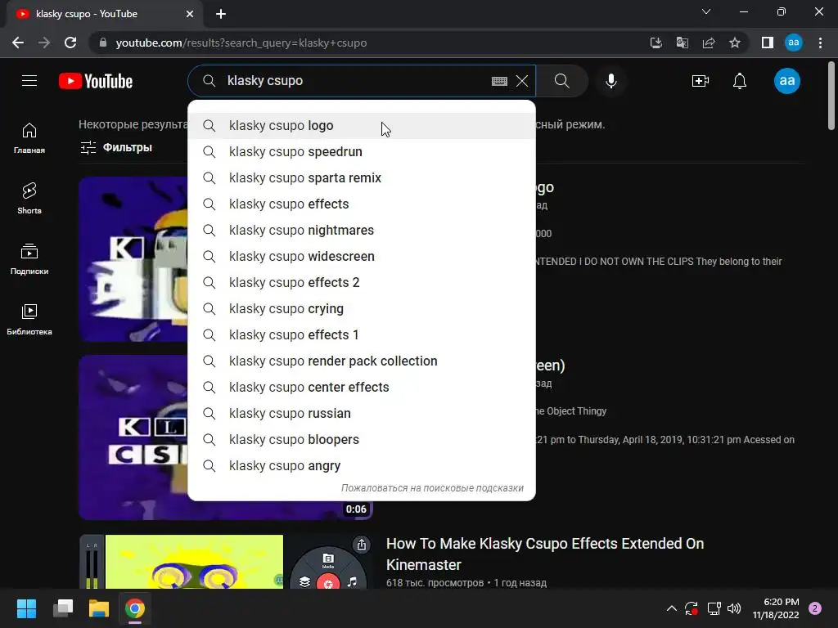Open the taskbar notification count badge
The width and height of the screenshot is (838, 628).
tap(815, 608)
